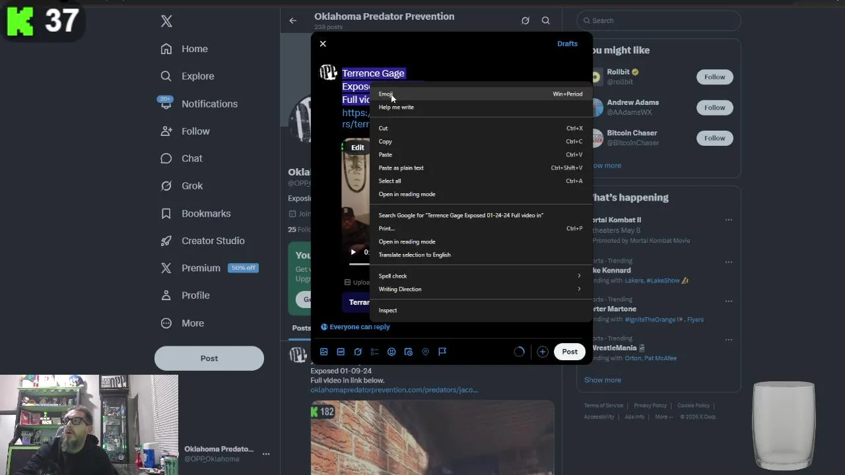The image size is (845, 475).
Task: Click the X logo in the sidebar
Action: 166,21
